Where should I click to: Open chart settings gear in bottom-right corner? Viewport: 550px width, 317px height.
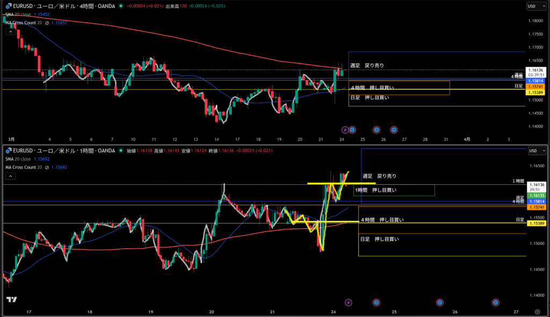(537, 311)
